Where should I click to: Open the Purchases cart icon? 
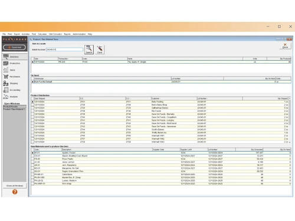[6, 77]
